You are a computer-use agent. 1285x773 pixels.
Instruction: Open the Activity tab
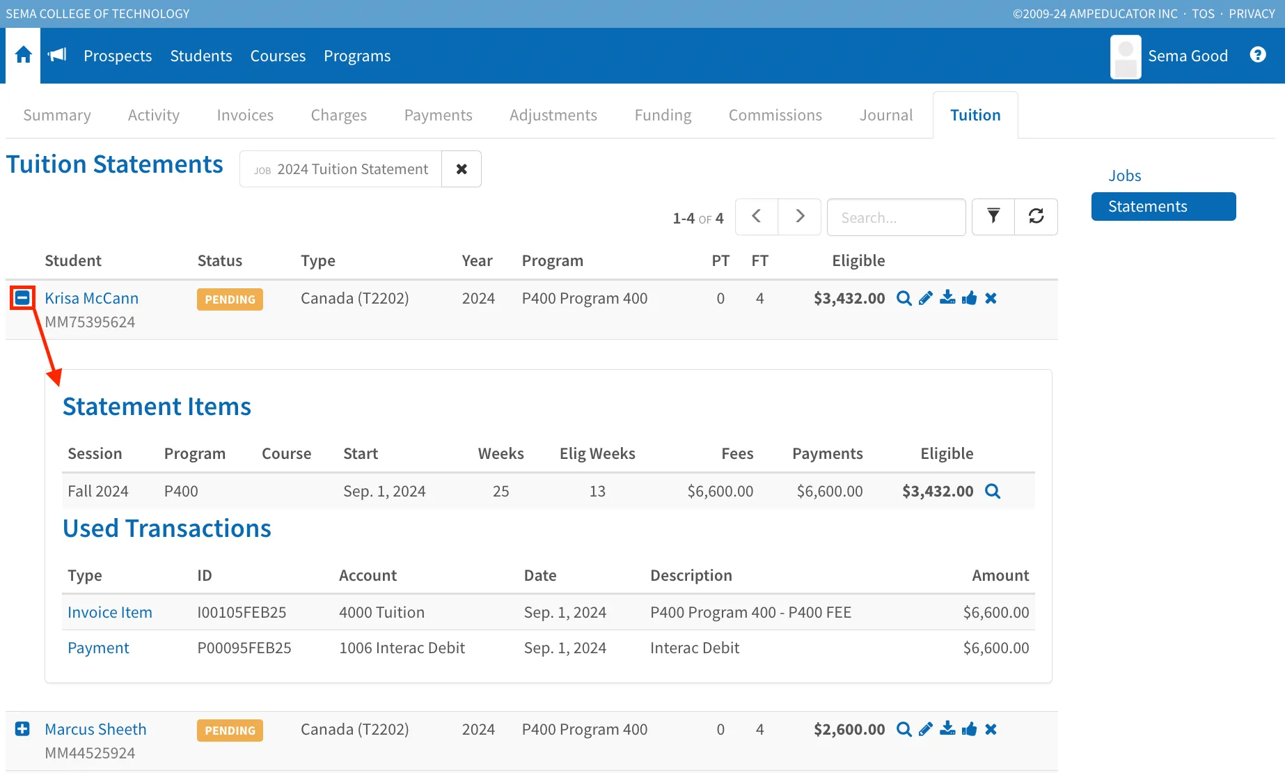[154, 115]
